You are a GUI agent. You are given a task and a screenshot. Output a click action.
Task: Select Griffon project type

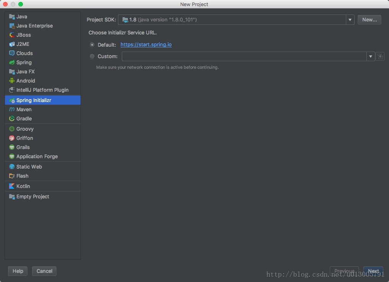[x=43, y=138]
